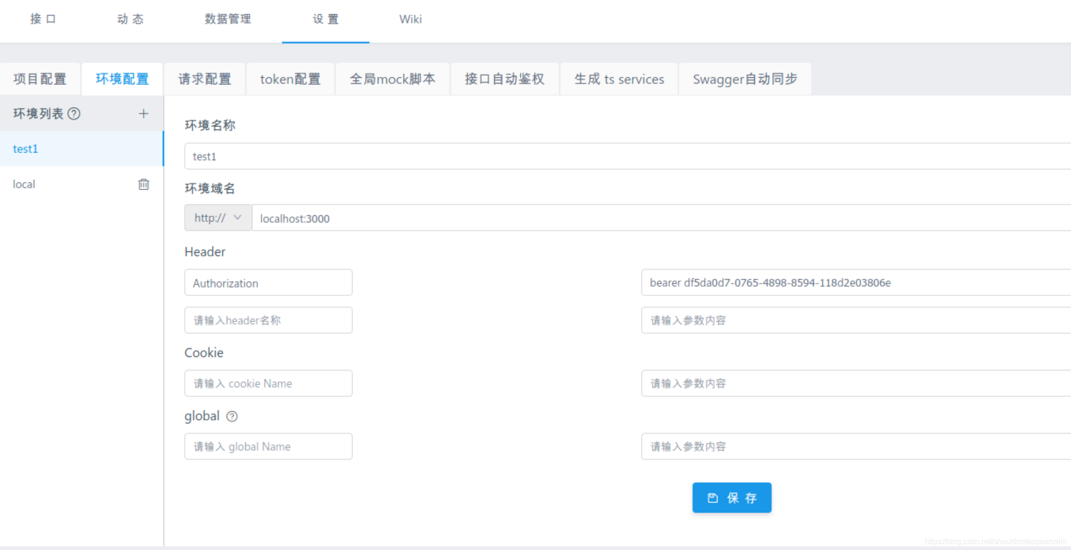Click the 保存 (Save) button
The height and width of the screenshot is (550, 1071).
(732, 497)
